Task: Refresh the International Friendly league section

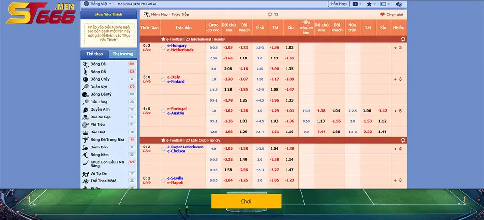Action: click(x=403, y=39)
